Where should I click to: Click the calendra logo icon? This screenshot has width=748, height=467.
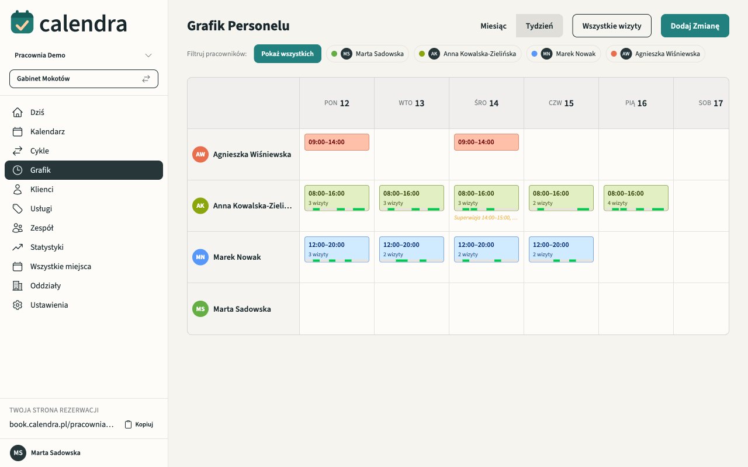(x=22, y=22)
